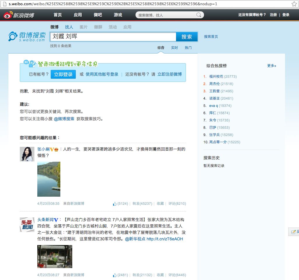Open 微吧 in the top navigation
Image resolution: width=299 pixels, height=280 pixels.
98,15
